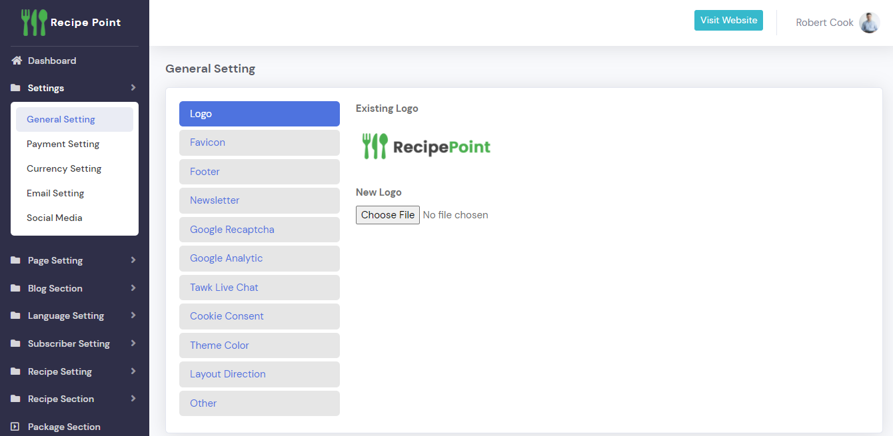Collapse the Settings menu chevron
Viewport: 893px width, 436px height.
pos(133,88)
